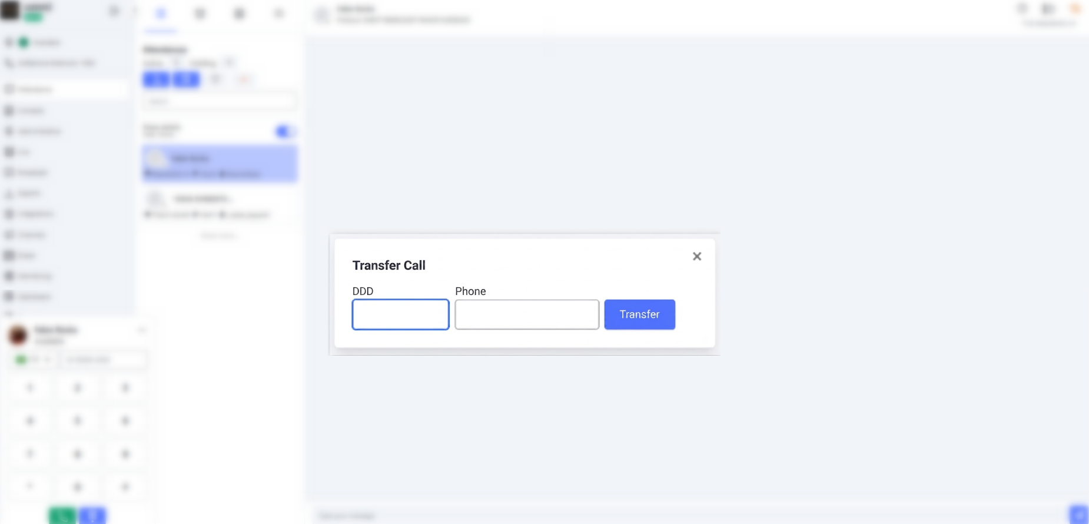The width and height of the screenshot is (1089, 524).
Task: Click the blue keypad button beside the call button
Action: click(x=92, y=516)
